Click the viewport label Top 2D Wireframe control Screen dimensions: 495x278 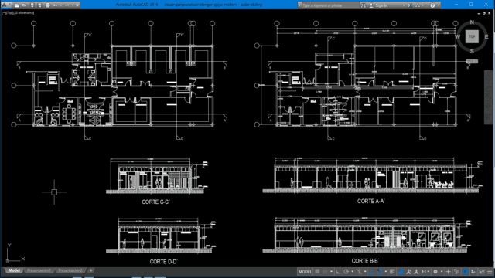click(18, 13)
